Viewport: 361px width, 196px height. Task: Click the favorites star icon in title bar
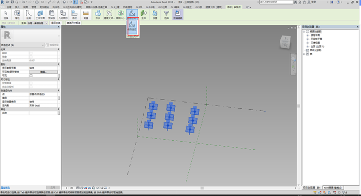pyautogui.click(x=304, y=2)
